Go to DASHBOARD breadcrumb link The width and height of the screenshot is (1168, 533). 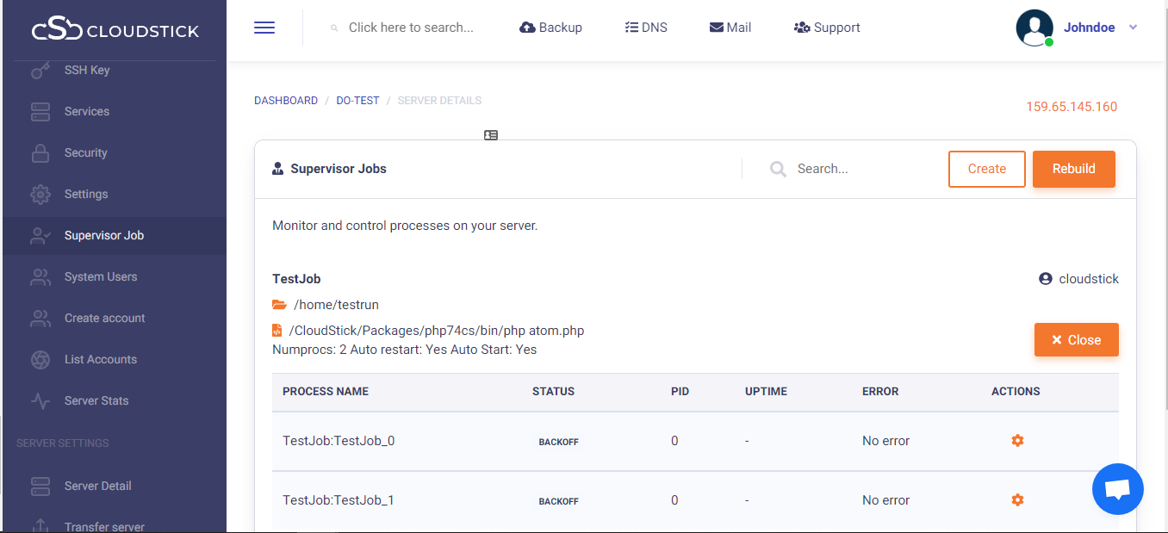[286, 101]
